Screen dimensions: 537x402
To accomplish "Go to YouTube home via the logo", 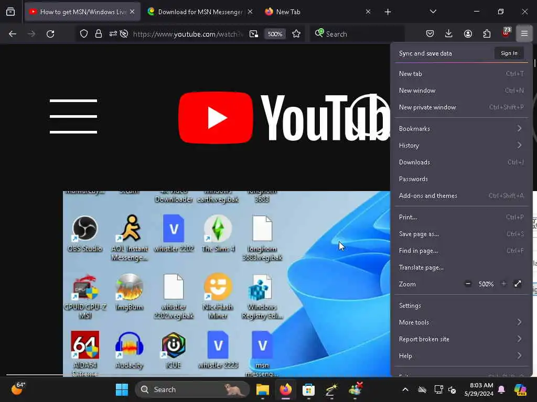I will (284, 118).
